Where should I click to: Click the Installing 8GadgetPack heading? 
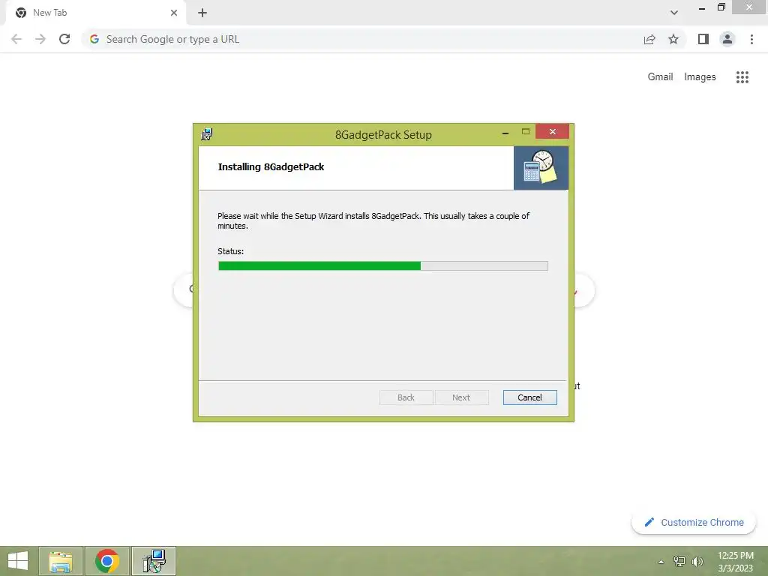tap(271, 166)
